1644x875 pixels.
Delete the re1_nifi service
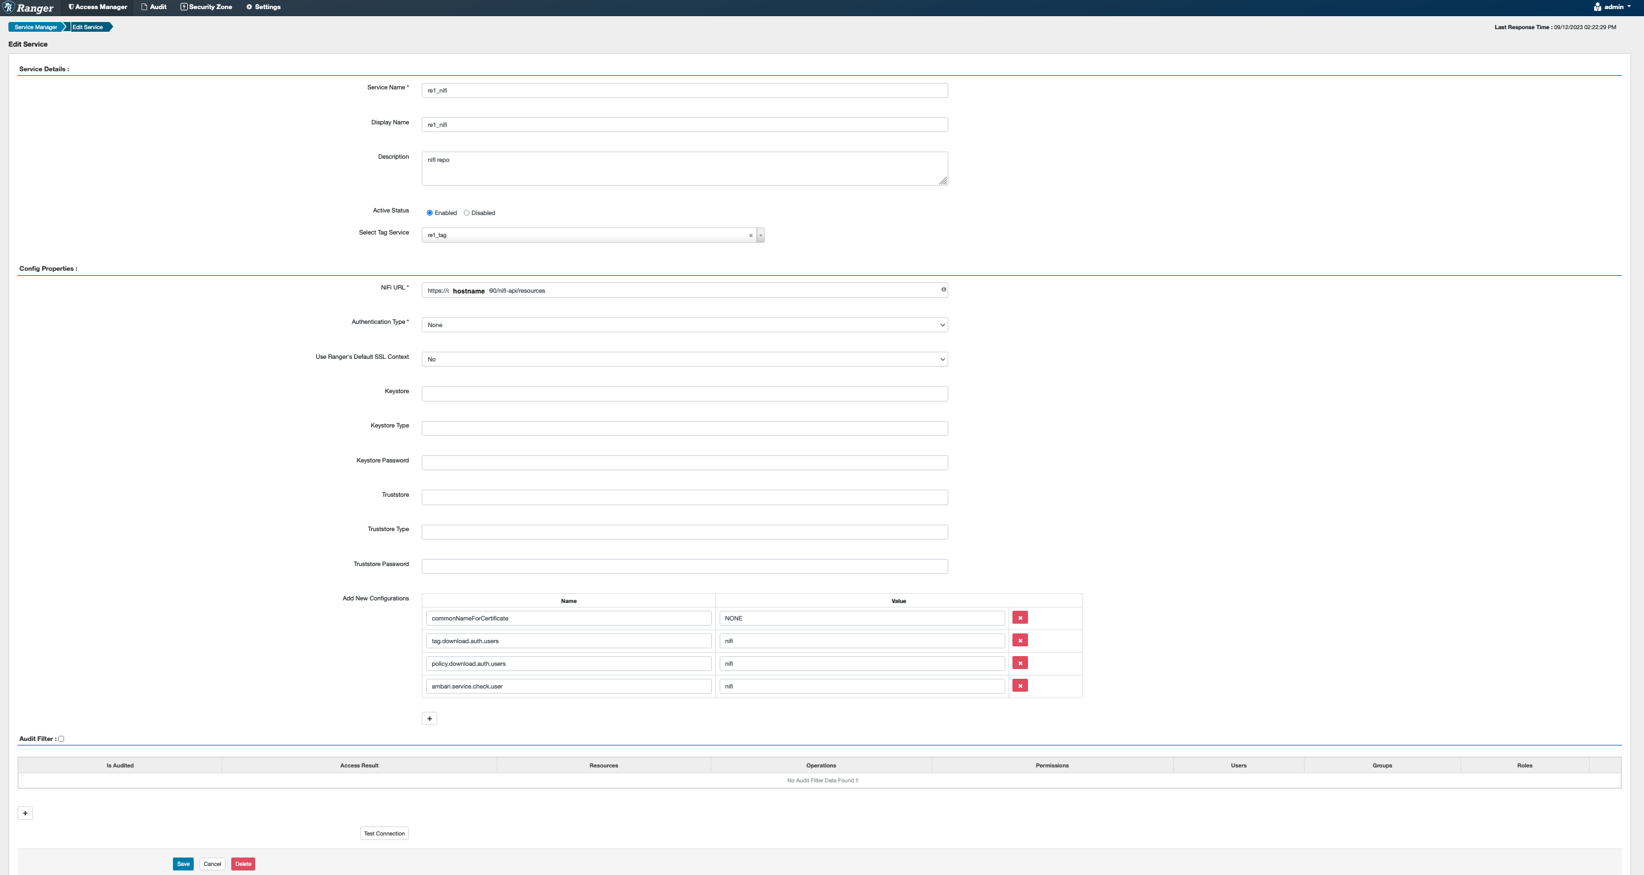tap(243, 864)
